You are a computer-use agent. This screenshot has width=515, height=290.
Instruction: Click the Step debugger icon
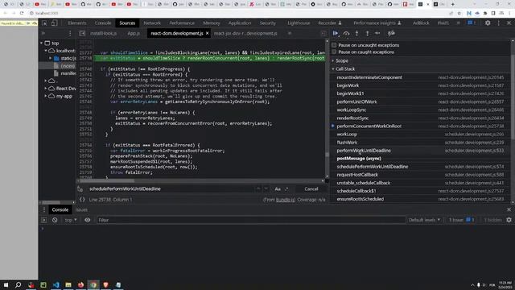click(377, 33)
